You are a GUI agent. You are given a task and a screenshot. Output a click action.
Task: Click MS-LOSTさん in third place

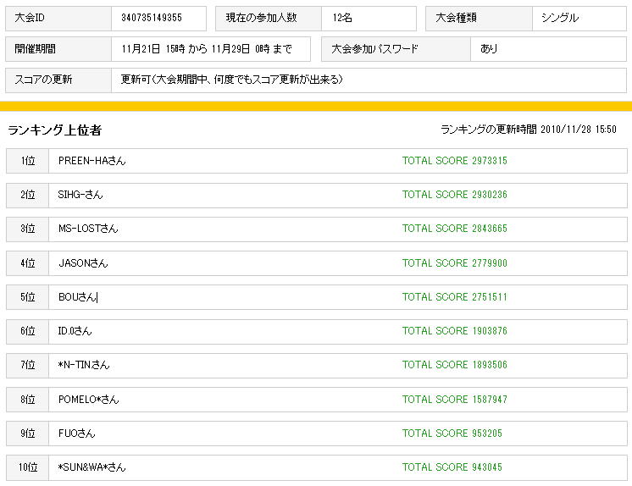pos(88,229)
